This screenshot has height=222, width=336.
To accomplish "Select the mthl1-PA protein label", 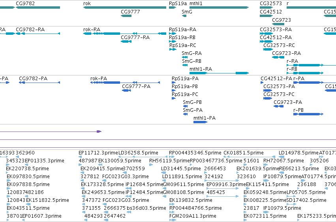I will [205, 118].
